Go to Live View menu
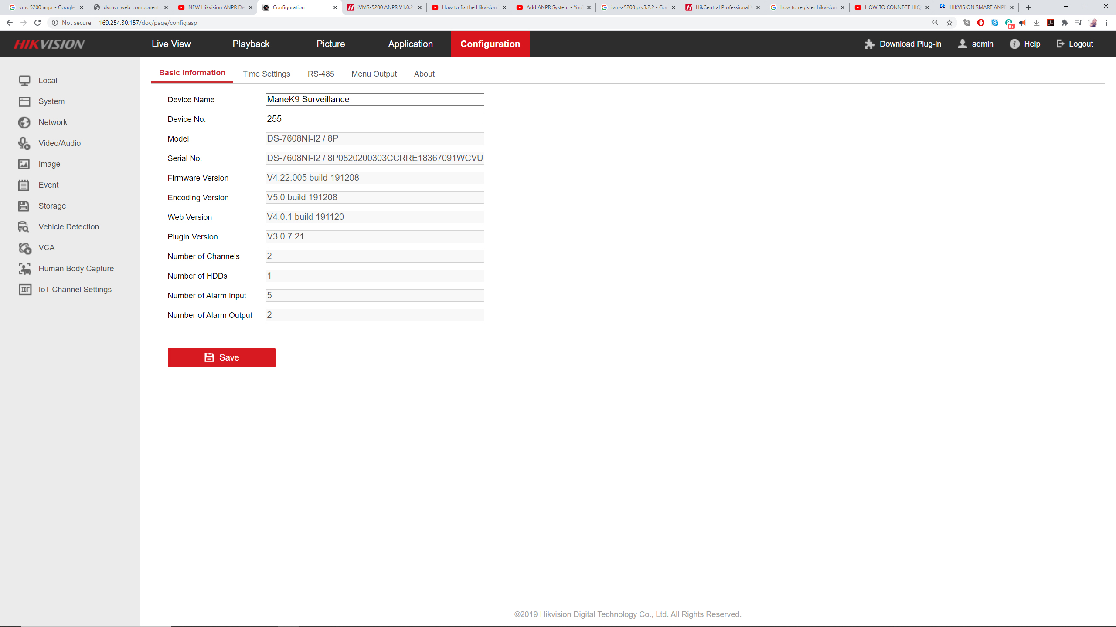Image resolution: width=1116 pixels, height=627 pixels. 171,44
